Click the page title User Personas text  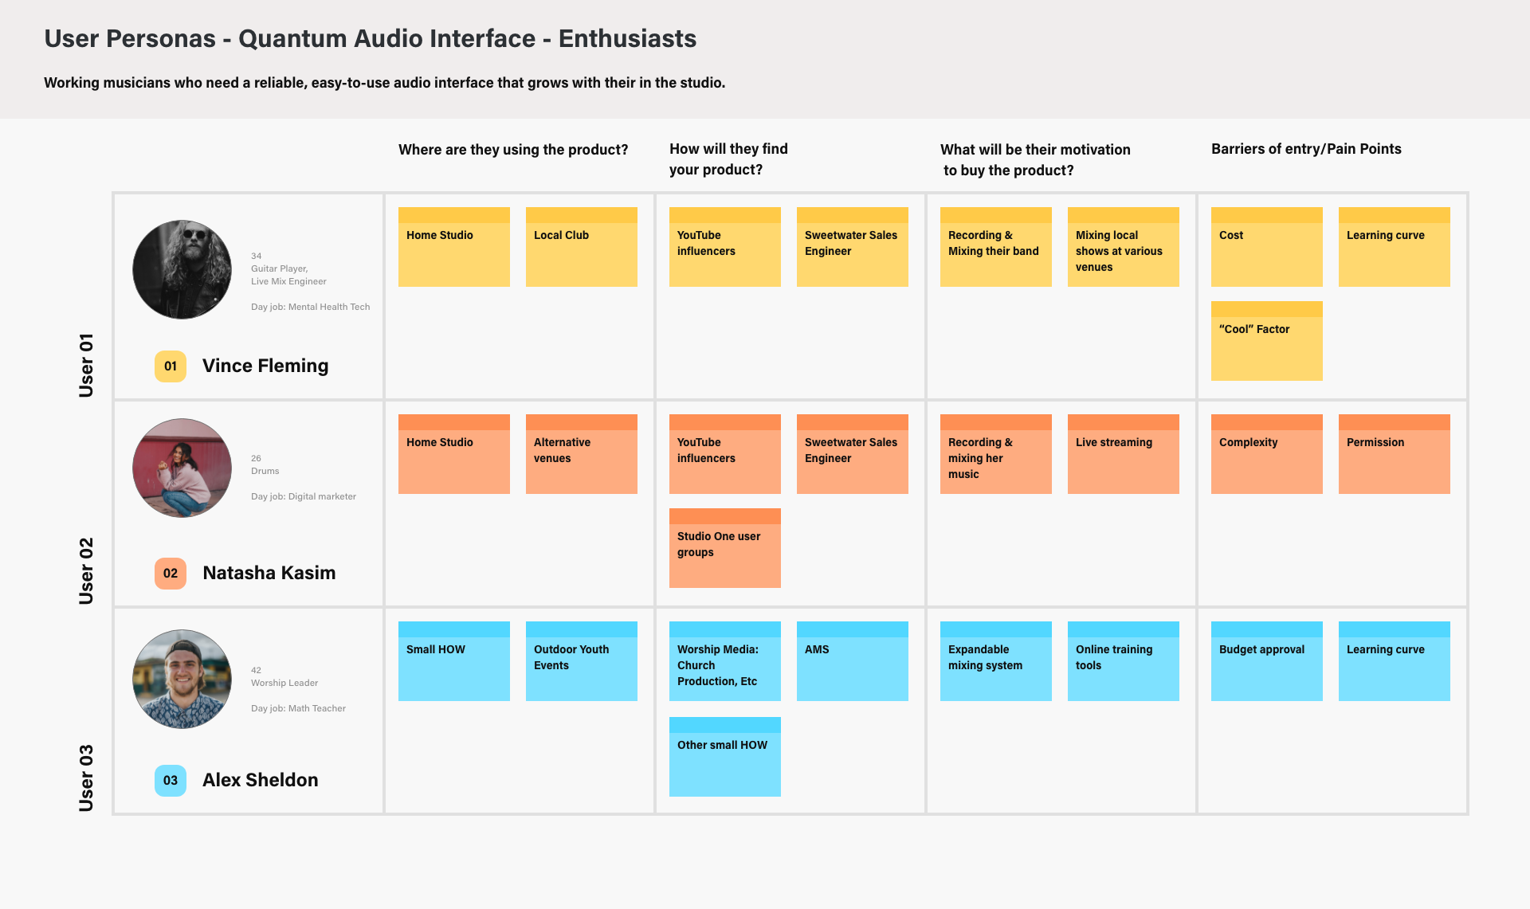pyautogui.click(x=370, y=38)
